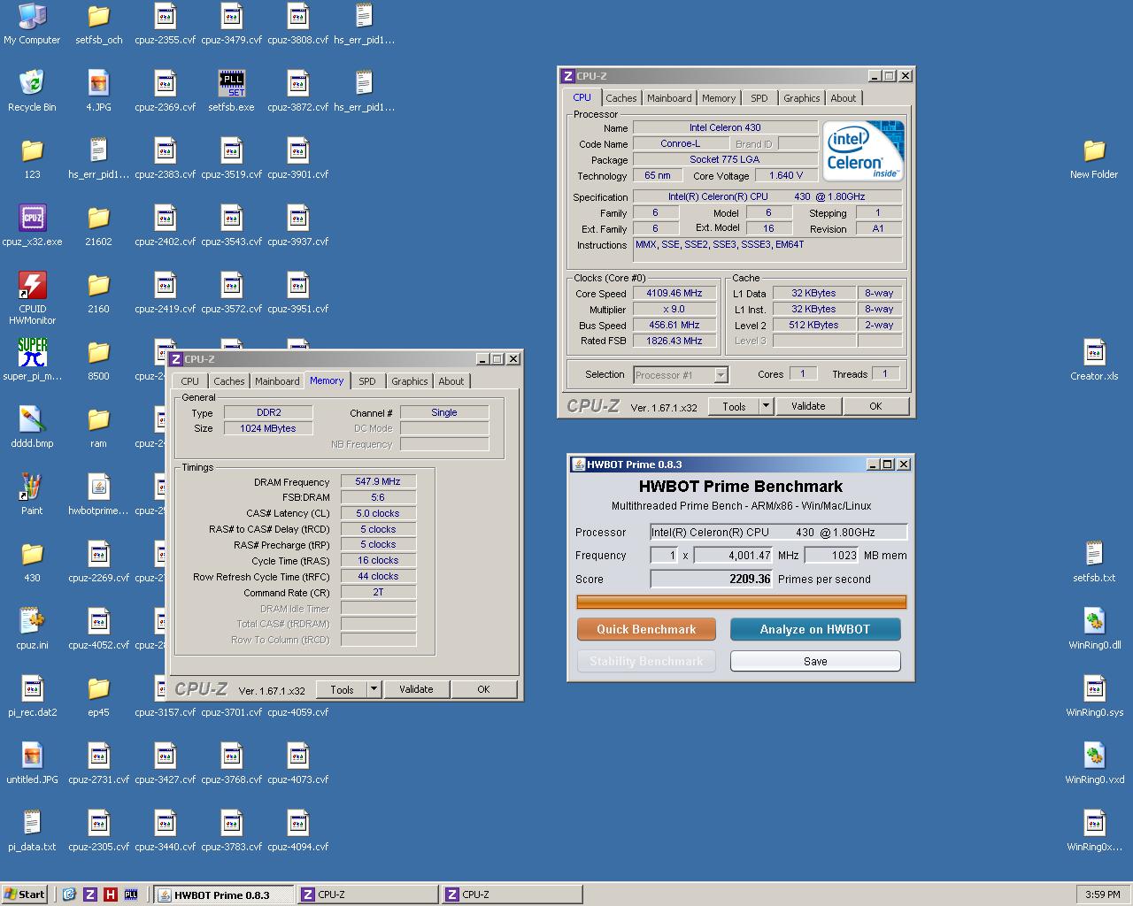Select WinRing0.sys file icon
1133x906 pixels.
point(1094,696)
